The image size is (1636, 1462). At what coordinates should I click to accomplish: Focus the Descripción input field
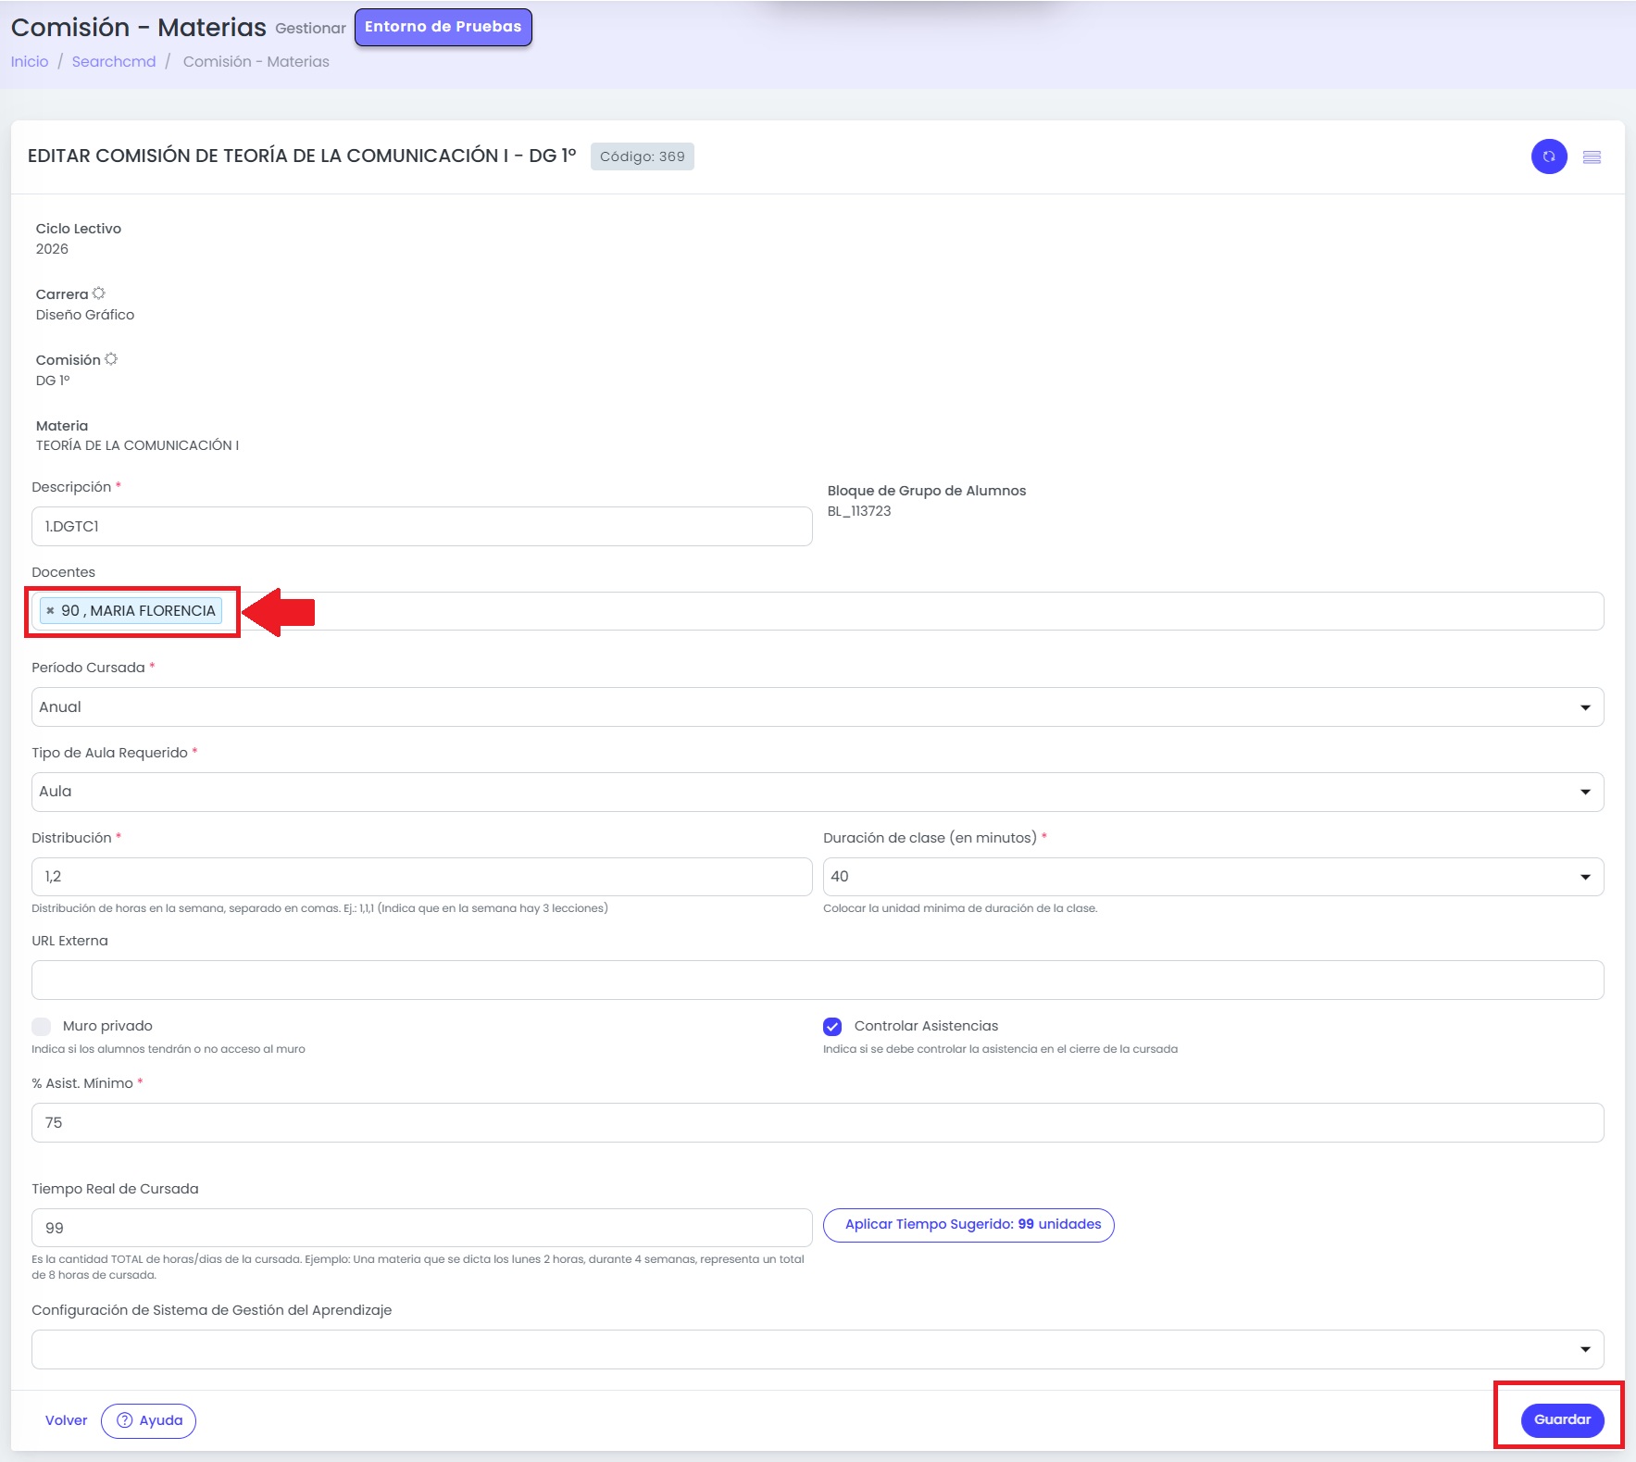422,526
